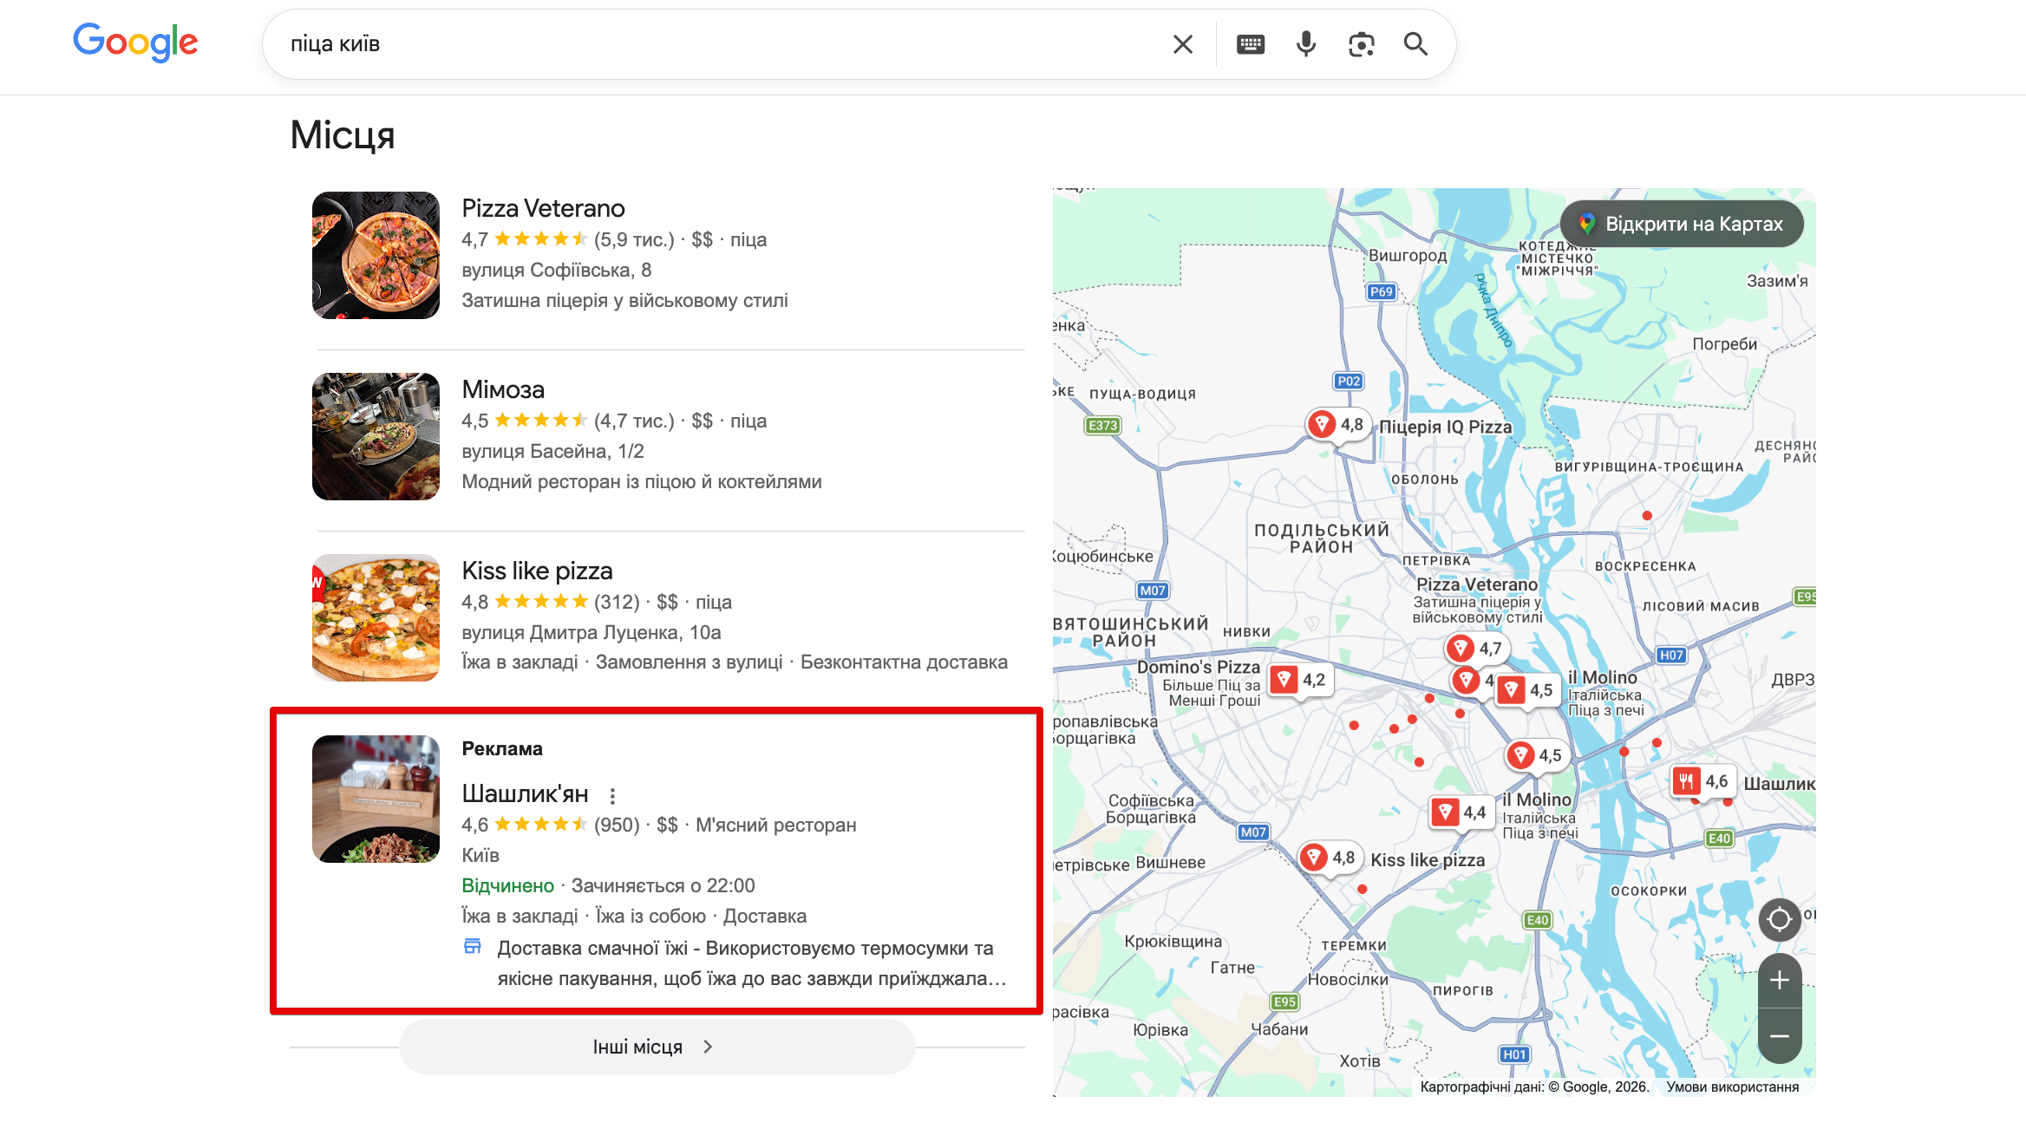Select the Піцерія IQ Pizza 4,8 map pin

(1337, 425)
